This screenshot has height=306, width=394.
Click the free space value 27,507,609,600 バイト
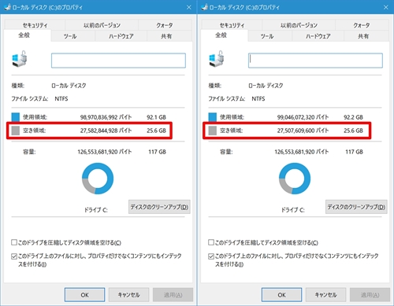pos(303,131)
